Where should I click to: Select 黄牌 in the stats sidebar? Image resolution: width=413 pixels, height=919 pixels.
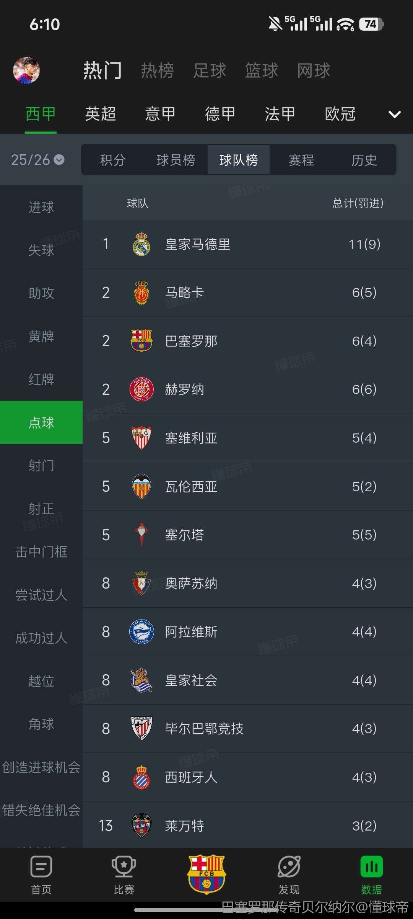pos(41,336)
